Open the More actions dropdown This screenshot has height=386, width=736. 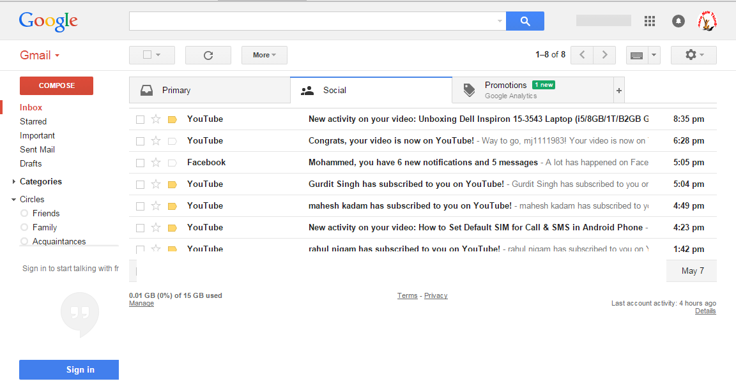[x=264, y=56]
